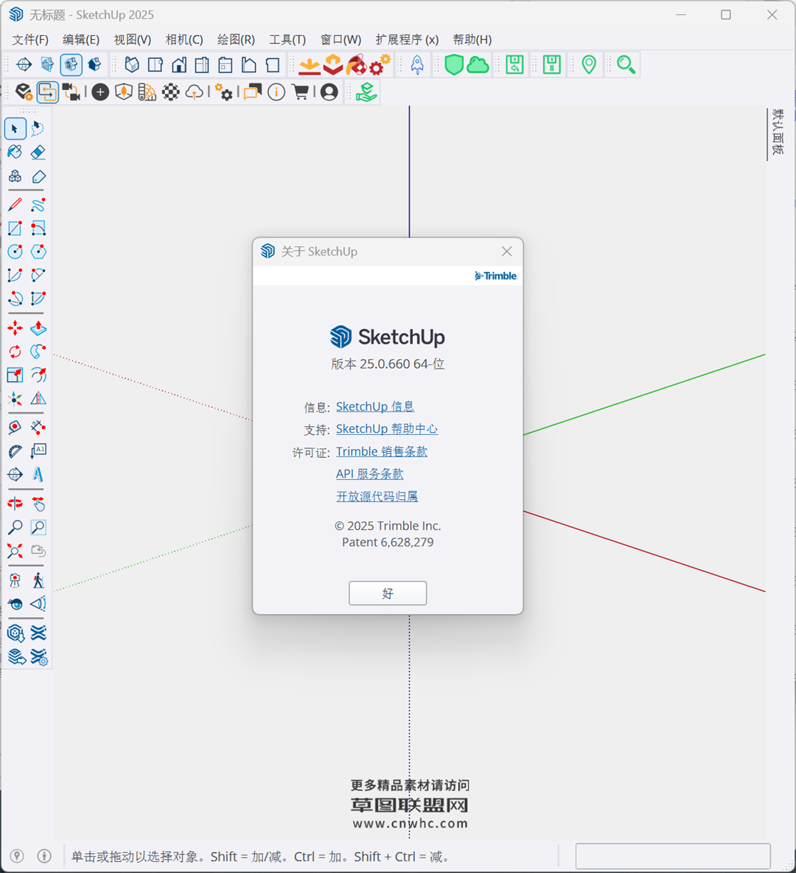
Task: Open the 相机(C) menu
Action: (x=184, y=40)
